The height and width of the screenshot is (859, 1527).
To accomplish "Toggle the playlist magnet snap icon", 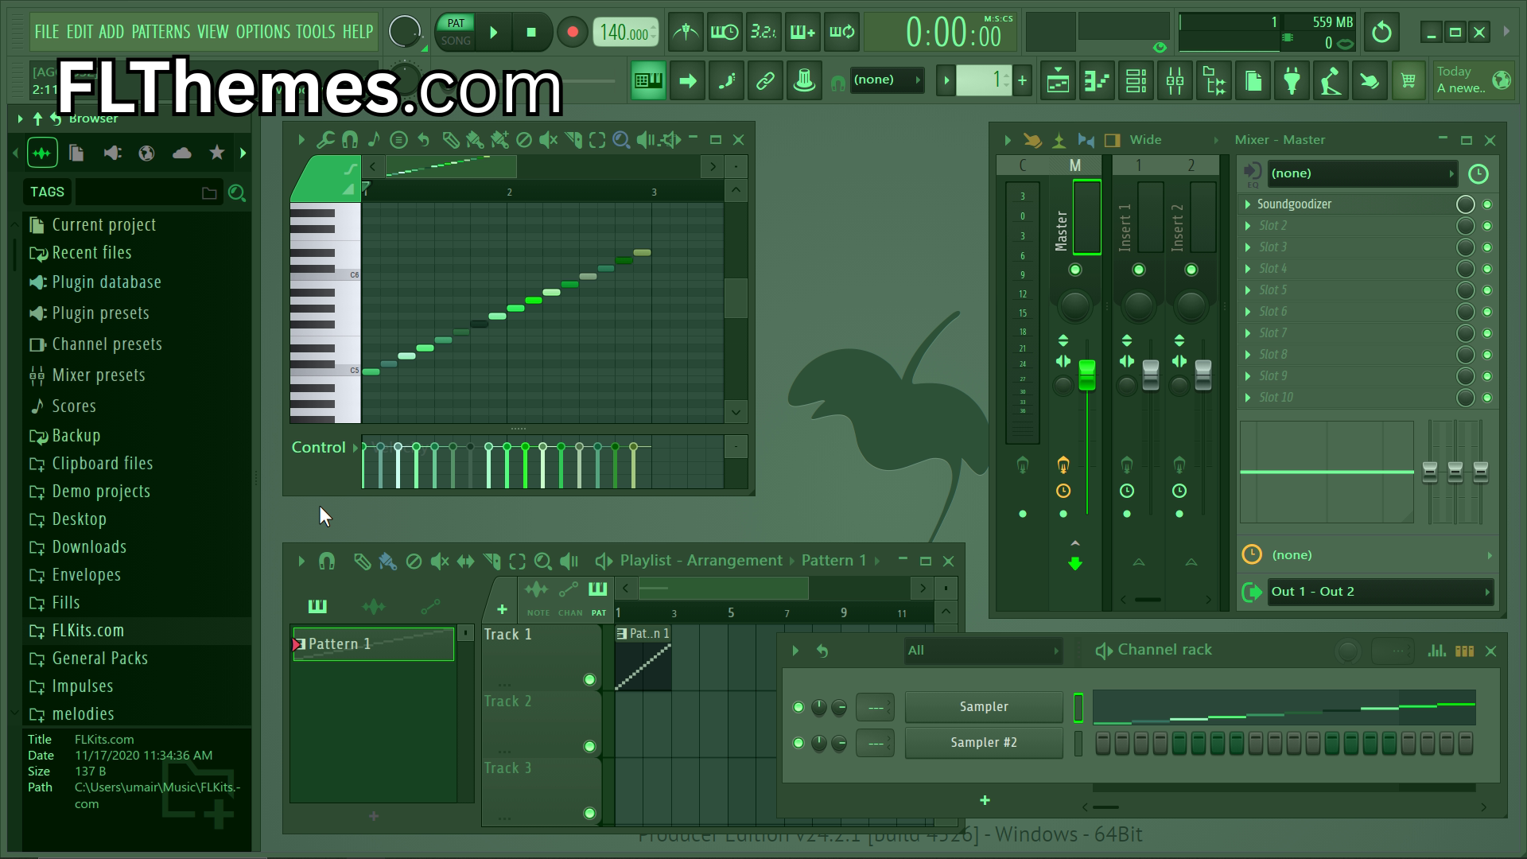I will [x=326, y=562].
